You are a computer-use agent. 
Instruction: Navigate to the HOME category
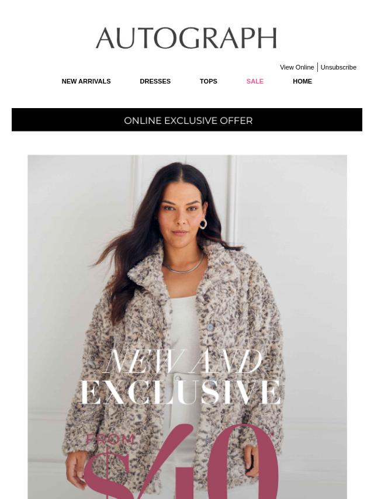point(302,81)
